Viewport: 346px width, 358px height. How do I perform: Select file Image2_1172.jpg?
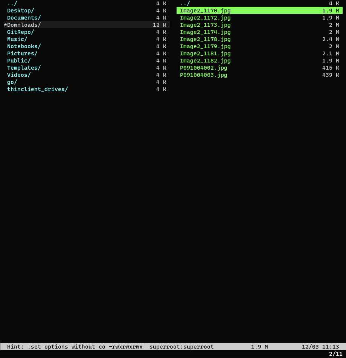(259, 18)
